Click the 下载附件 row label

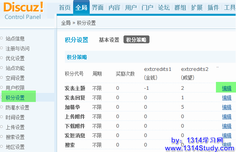click(x=75, y=126)
